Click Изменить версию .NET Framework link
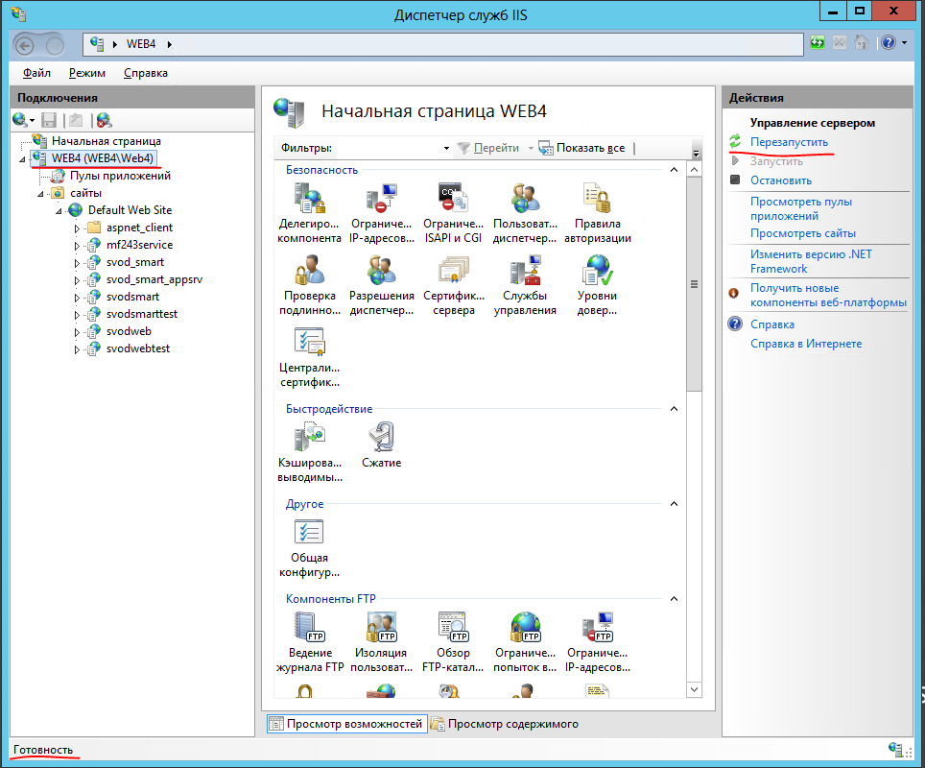This screenshot has height=768, width=925. pos(811,261)
